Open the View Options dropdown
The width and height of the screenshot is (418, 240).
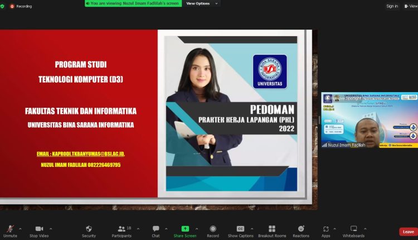[x=202, y=3]
